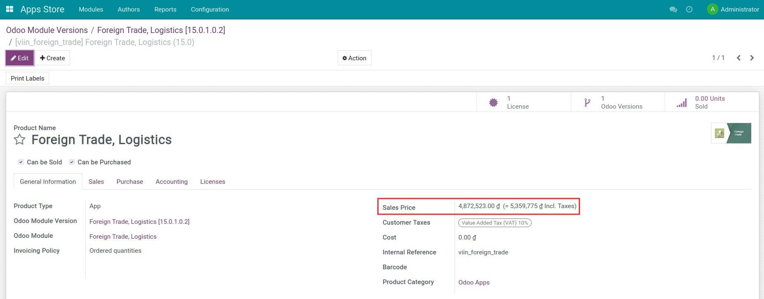Open the Administrator user menu
This screenshot has height=299, width=764.
tap(733, 9)
